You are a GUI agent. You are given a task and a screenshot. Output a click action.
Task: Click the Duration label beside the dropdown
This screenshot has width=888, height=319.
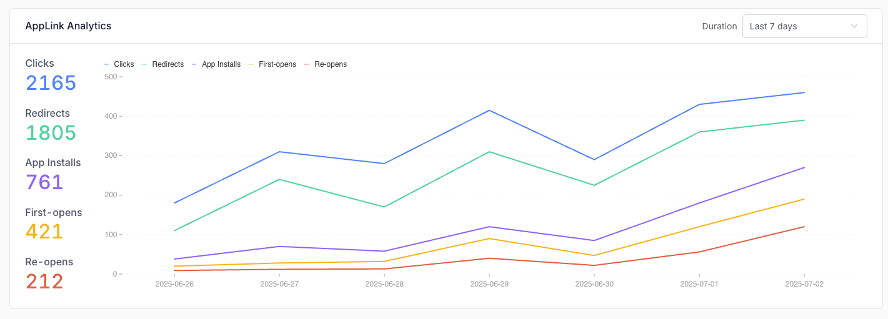click(719, 26)
